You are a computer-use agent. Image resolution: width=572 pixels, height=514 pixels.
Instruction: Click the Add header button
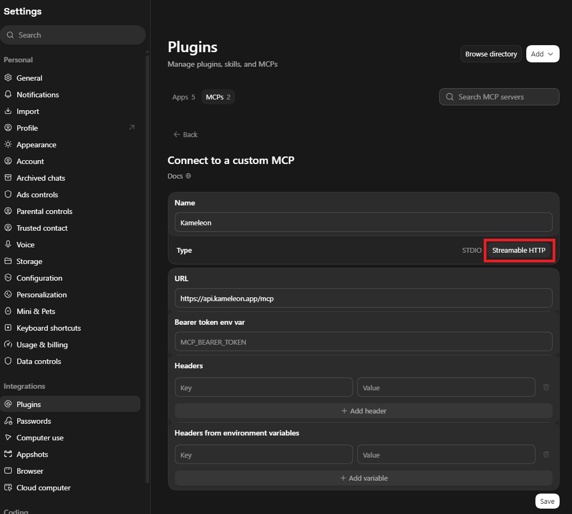pos(364,411)
